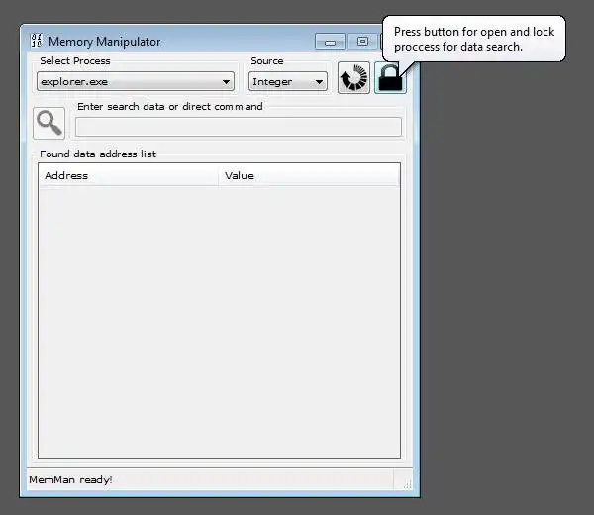Click the Value column header
This screenshot has width=594, height=515.
[309, 176]
